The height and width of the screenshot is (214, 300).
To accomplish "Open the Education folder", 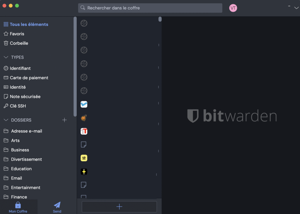I will click(18, 169).
